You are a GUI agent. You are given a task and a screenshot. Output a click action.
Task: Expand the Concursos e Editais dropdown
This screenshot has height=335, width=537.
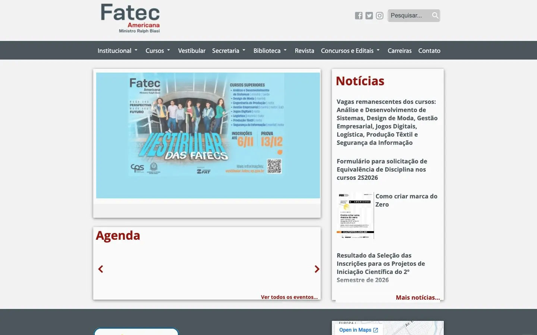350,51
